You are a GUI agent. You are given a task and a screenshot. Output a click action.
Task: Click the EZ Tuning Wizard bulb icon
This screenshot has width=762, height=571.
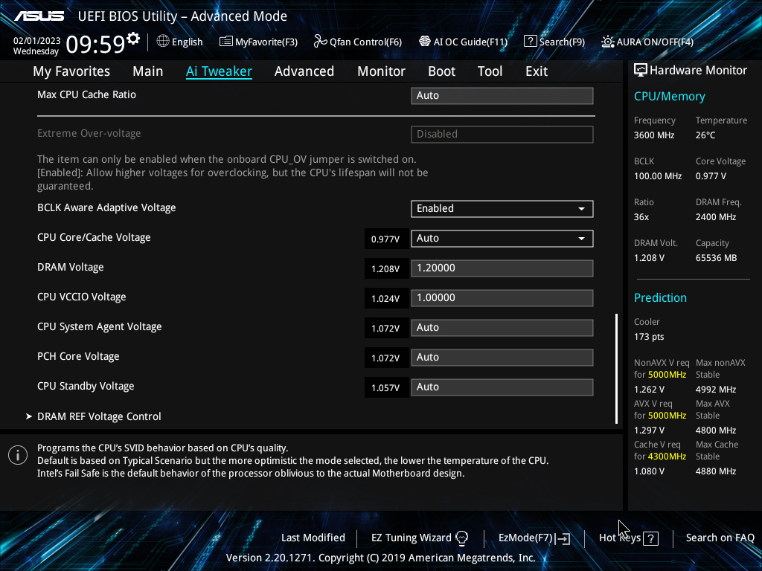tap(461, 538)
